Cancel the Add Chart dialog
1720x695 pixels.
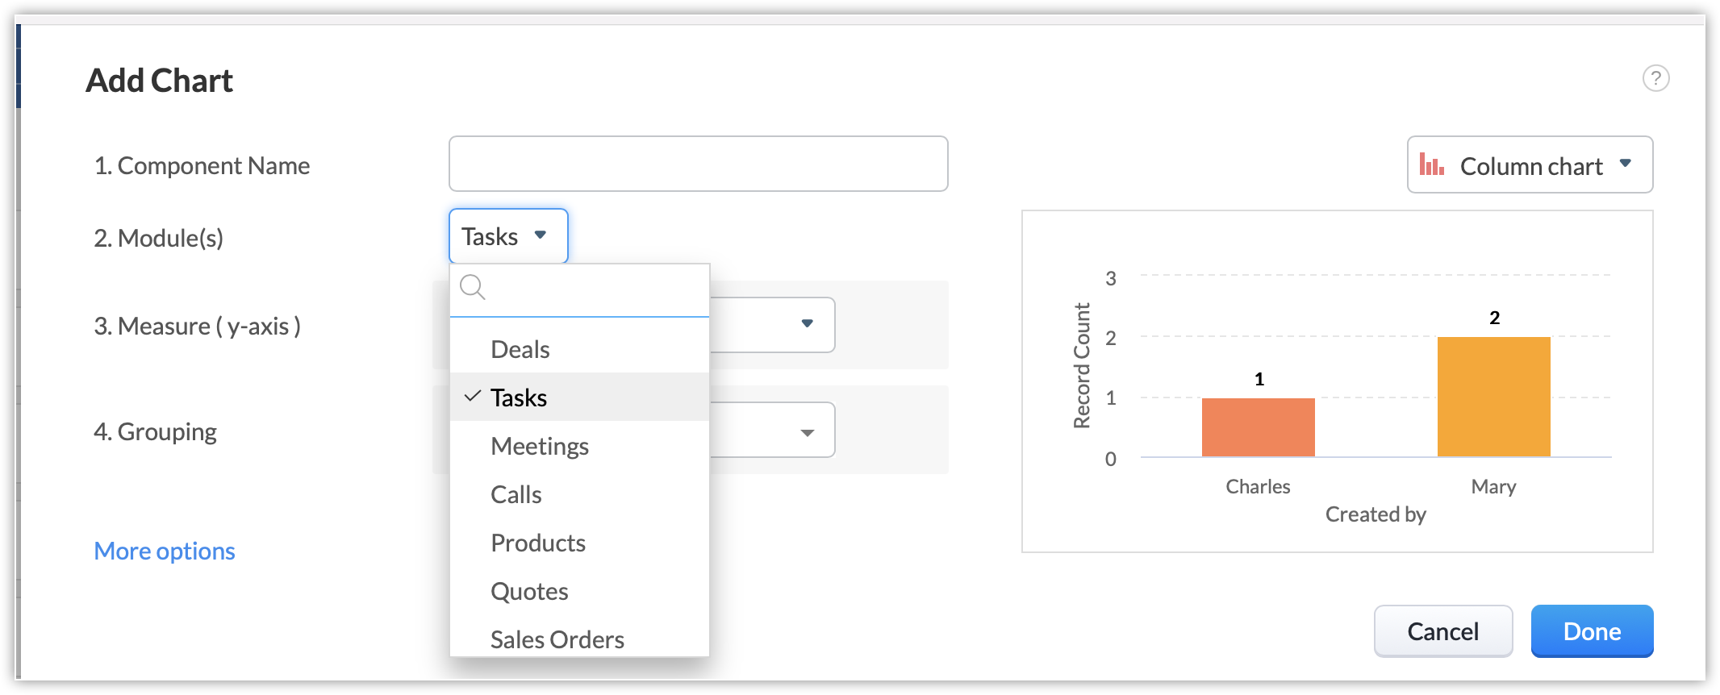[1442, 631]
